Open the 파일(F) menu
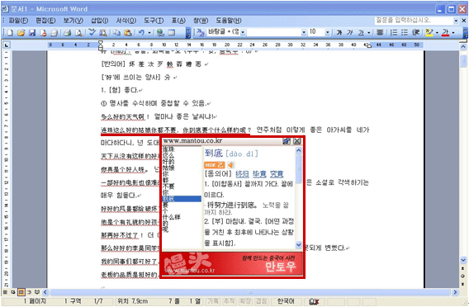Screen dimensions: 469x307 tap(18, 21)
